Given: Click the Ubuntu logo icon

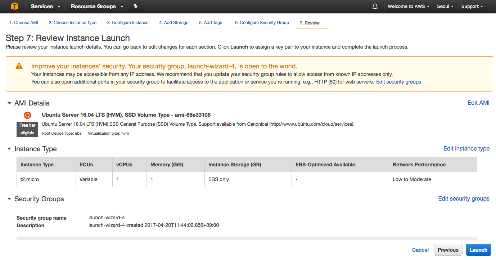Looking at the screenshot, I should pos(27,115).
